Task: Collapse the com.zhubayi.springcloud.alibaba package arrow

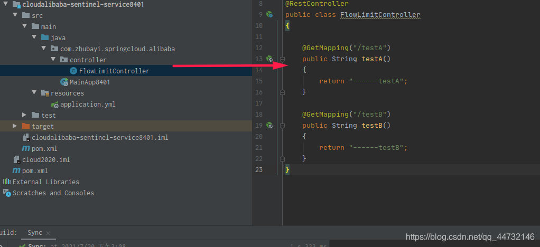Action: pyautogui.click(x=44, y=48)
